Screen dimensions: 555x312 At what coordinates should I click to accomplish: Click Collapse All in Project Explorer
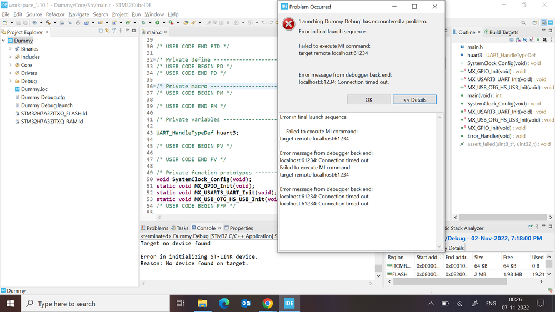pyautogui.click(x=101, y=31)
